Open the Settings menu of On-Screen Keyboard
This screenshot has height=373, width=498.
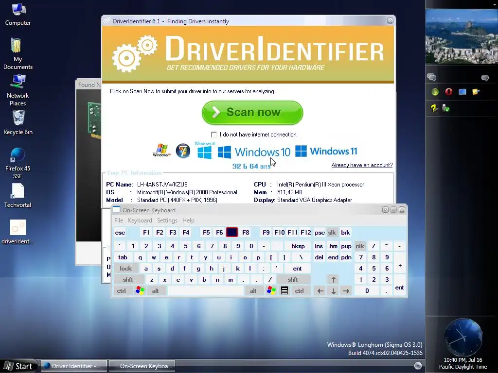[167, 220]
